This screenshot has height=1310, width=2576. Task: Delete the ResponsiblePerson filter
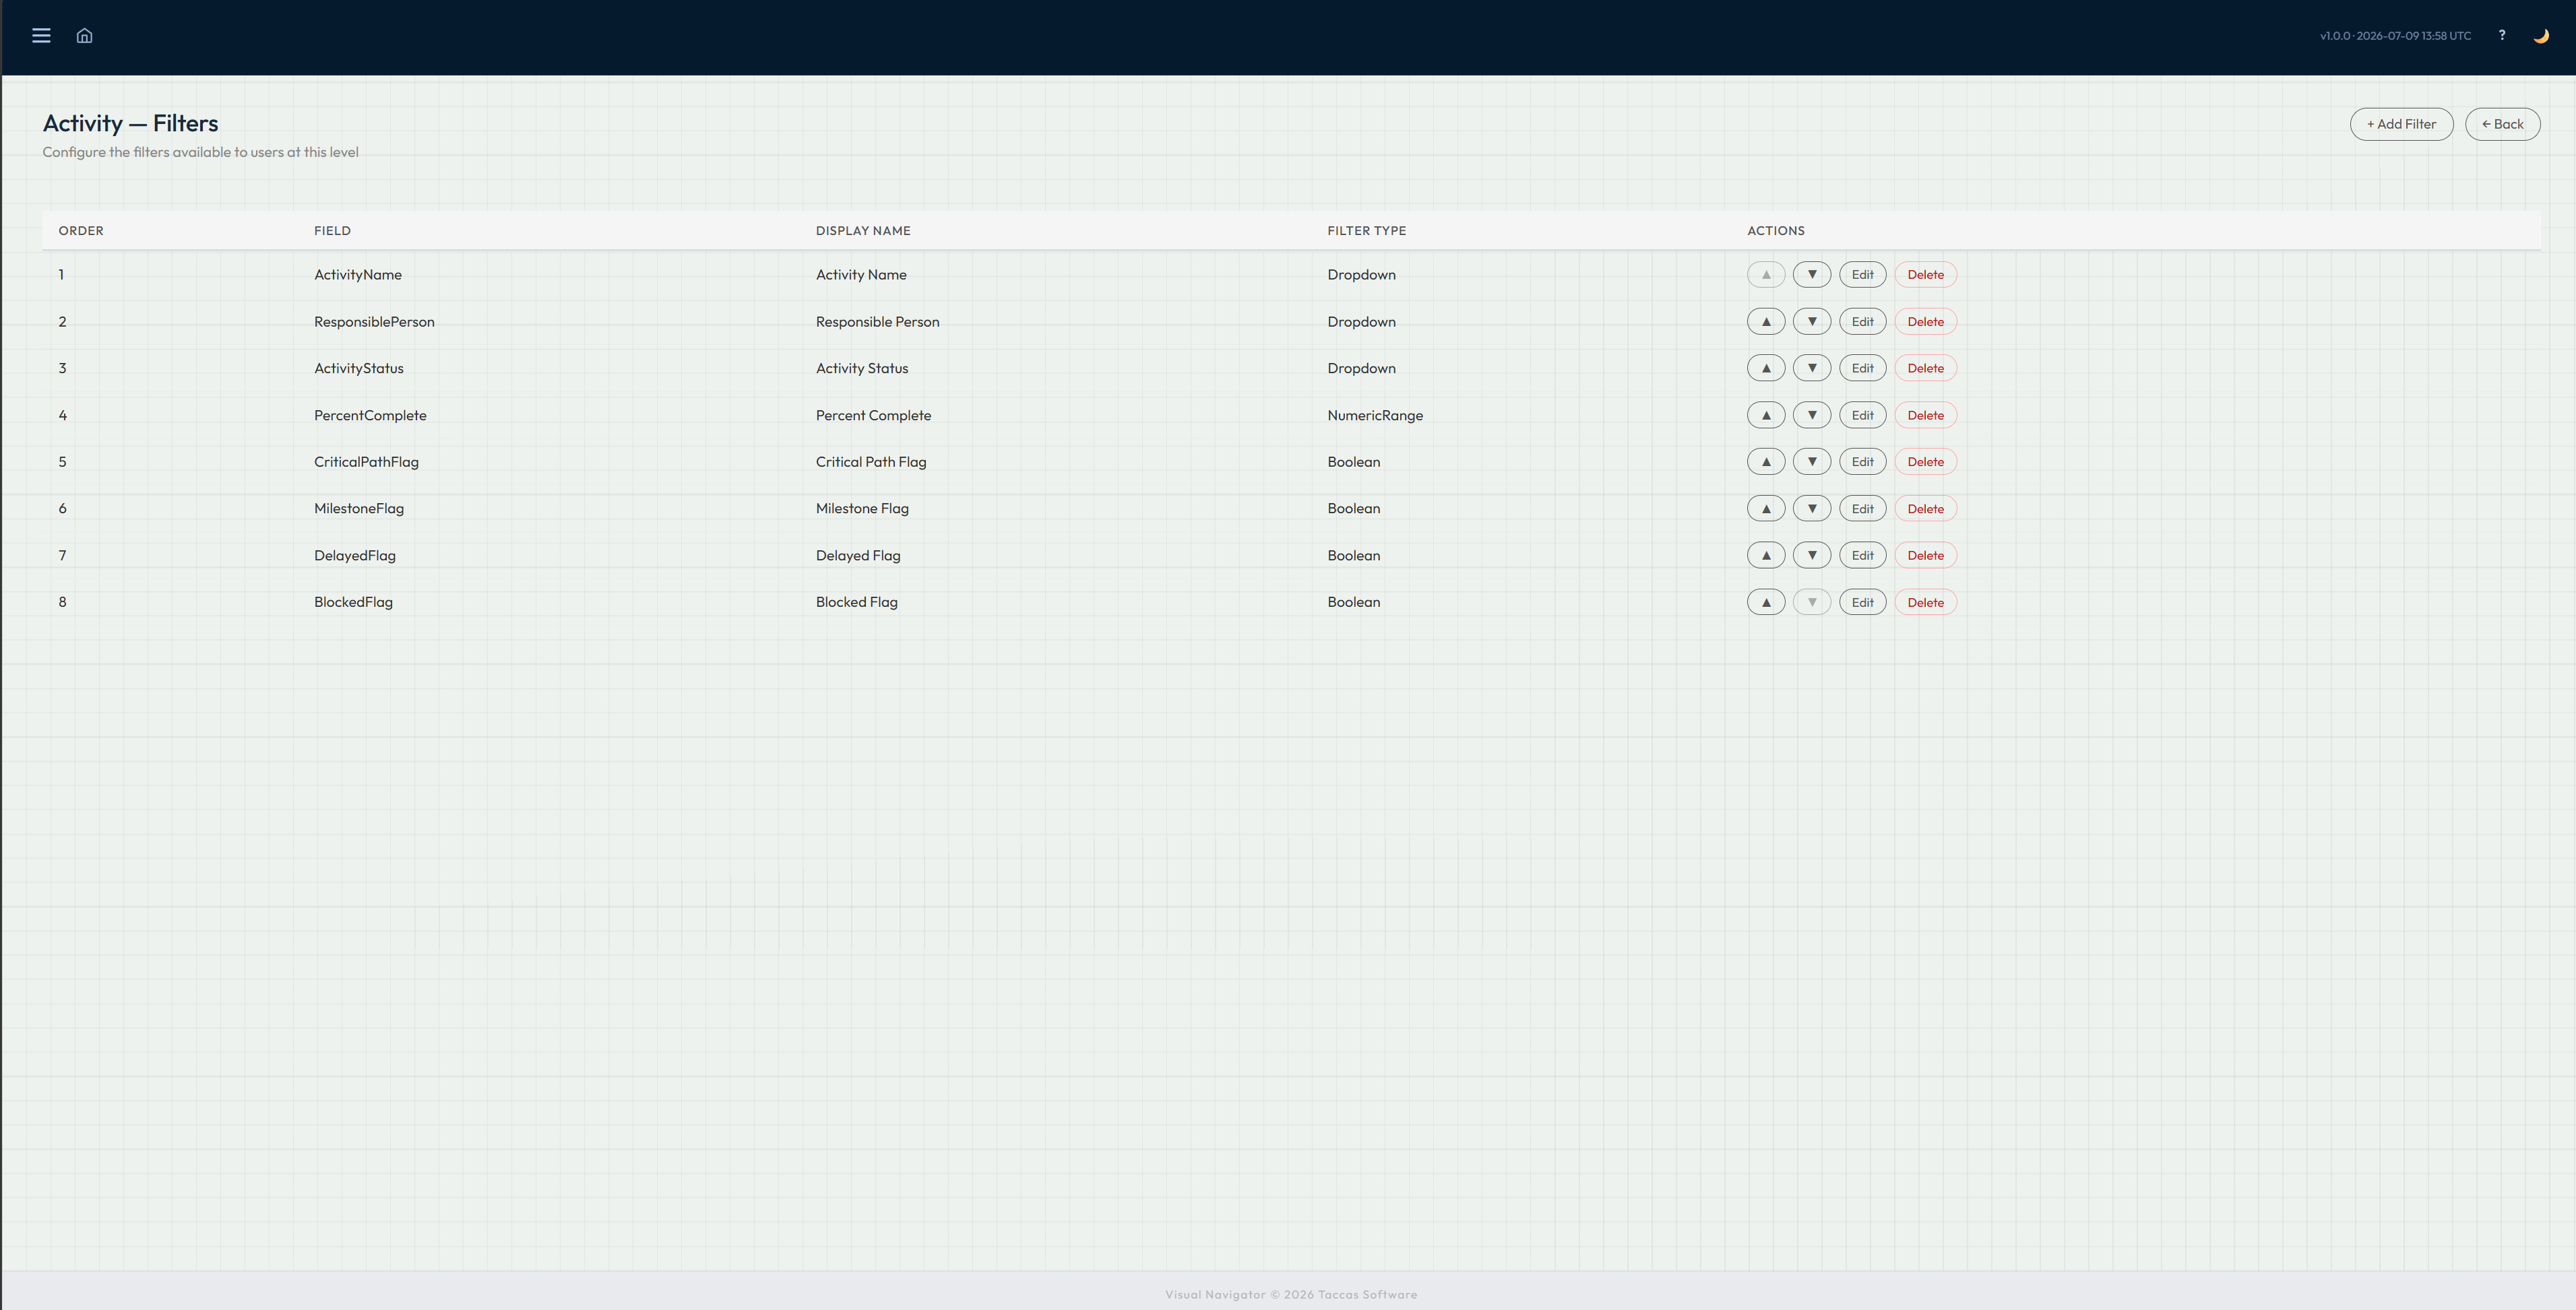(x=1925, y=322)
